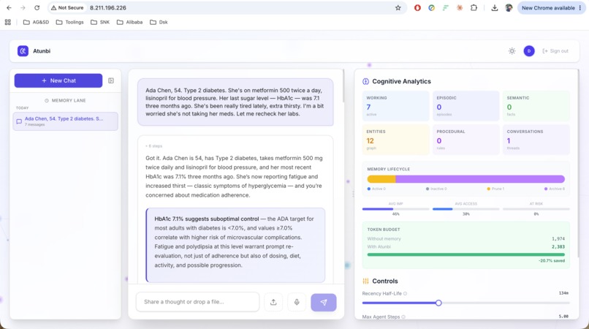This screenshot has width=589, height=329.
Task: Click the 'Without memory' token row
Action: pos(465,239)
